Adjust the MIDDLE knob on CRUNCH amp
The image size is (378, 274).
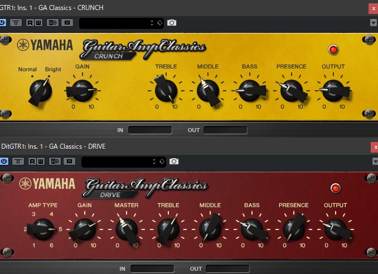pos(208,91)
